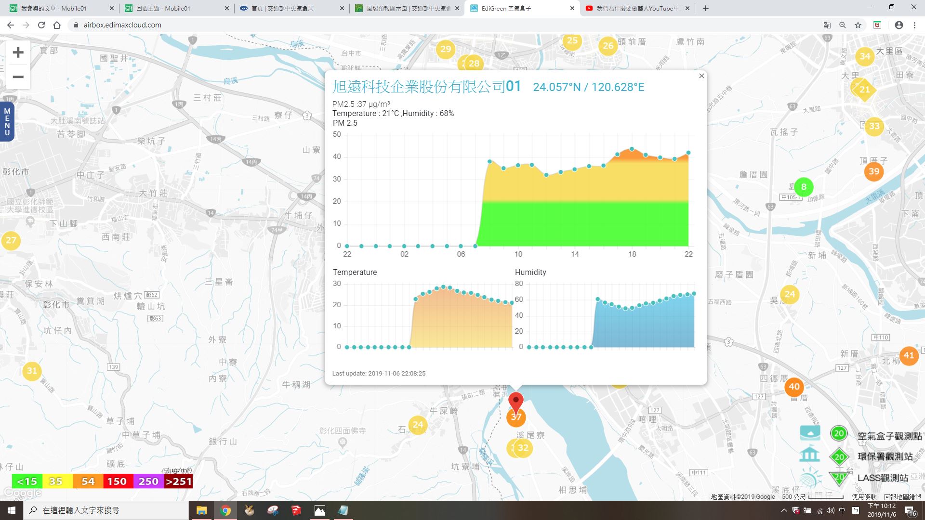The height and width of the screenshot is (520, 925).
Task: Open the blue MENU side tab
Action: [7, 121]
